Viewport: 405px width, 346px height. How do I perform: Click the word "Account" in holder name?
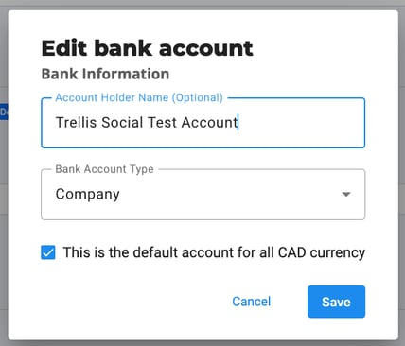coord(209,123)
